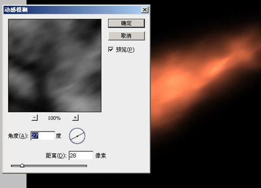Click the angle direction dial
The width and height of the screenshot is (261, 188).
(77, 136)
